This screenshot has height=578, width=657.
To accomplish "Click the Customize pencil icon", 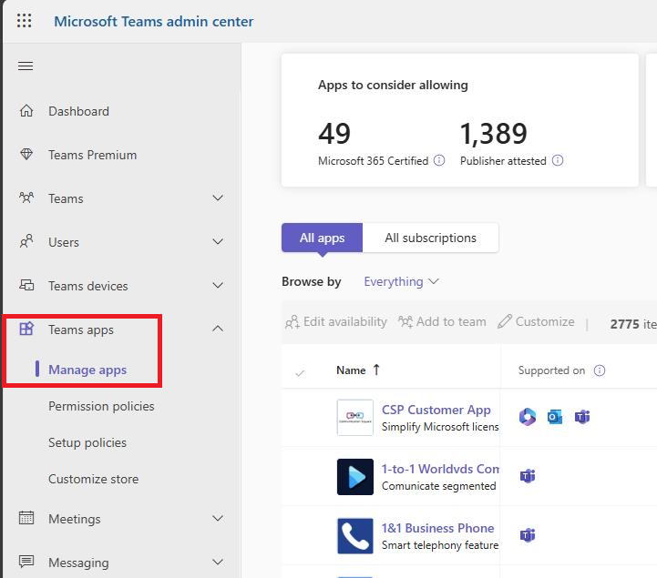I will 505,321.
